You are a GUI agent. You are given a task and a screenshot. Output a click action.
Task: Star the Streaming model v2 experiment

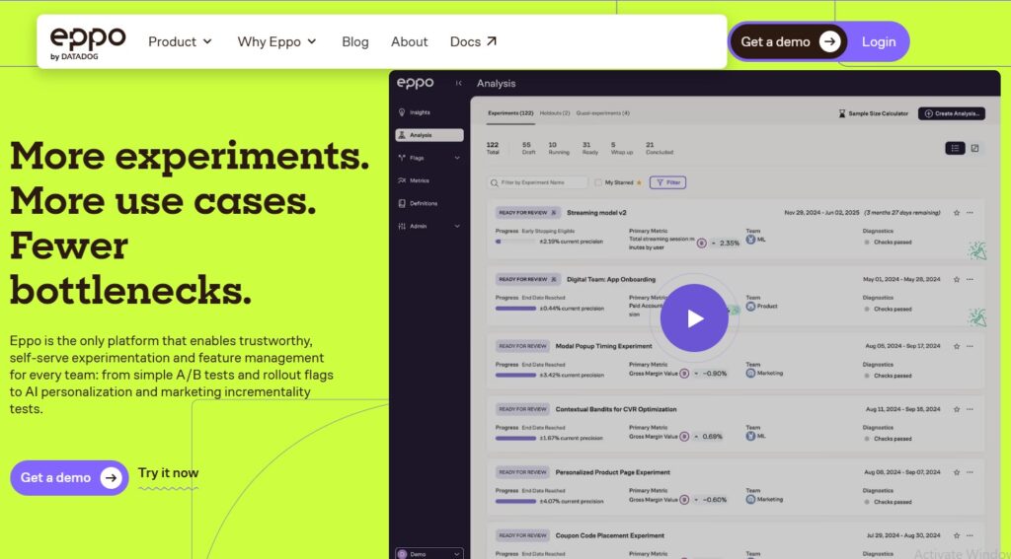click(x=956, y=213)
